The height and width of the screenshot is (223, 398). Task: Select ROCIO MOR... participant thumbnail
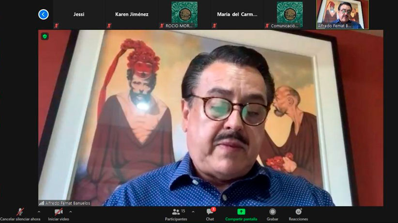tap(184, 14)
